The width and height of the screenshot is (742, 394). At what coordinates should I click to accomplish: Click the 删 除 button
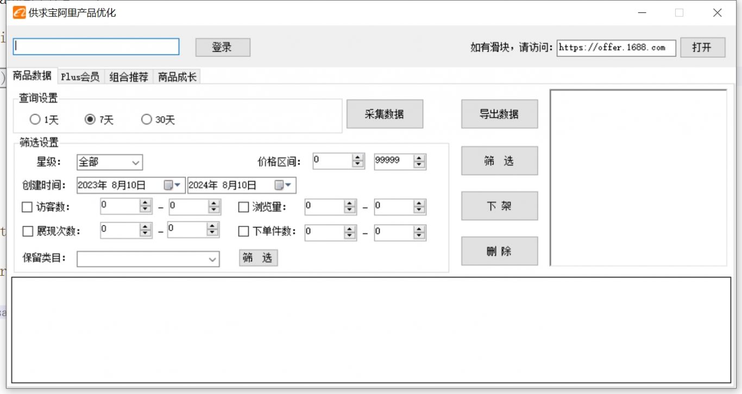tap(499, 251)
